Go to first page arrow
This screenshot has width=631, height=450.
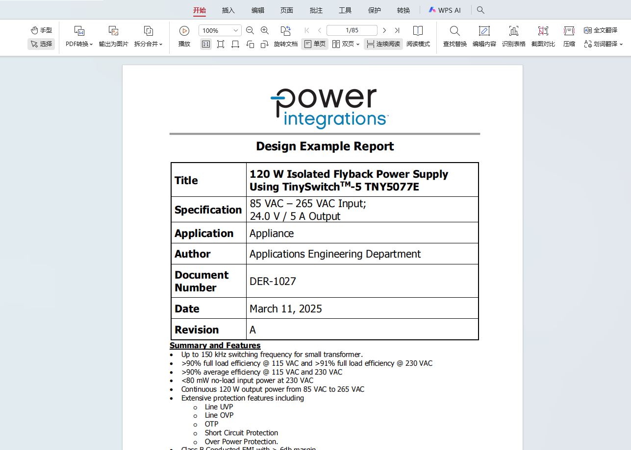(307, 30)
